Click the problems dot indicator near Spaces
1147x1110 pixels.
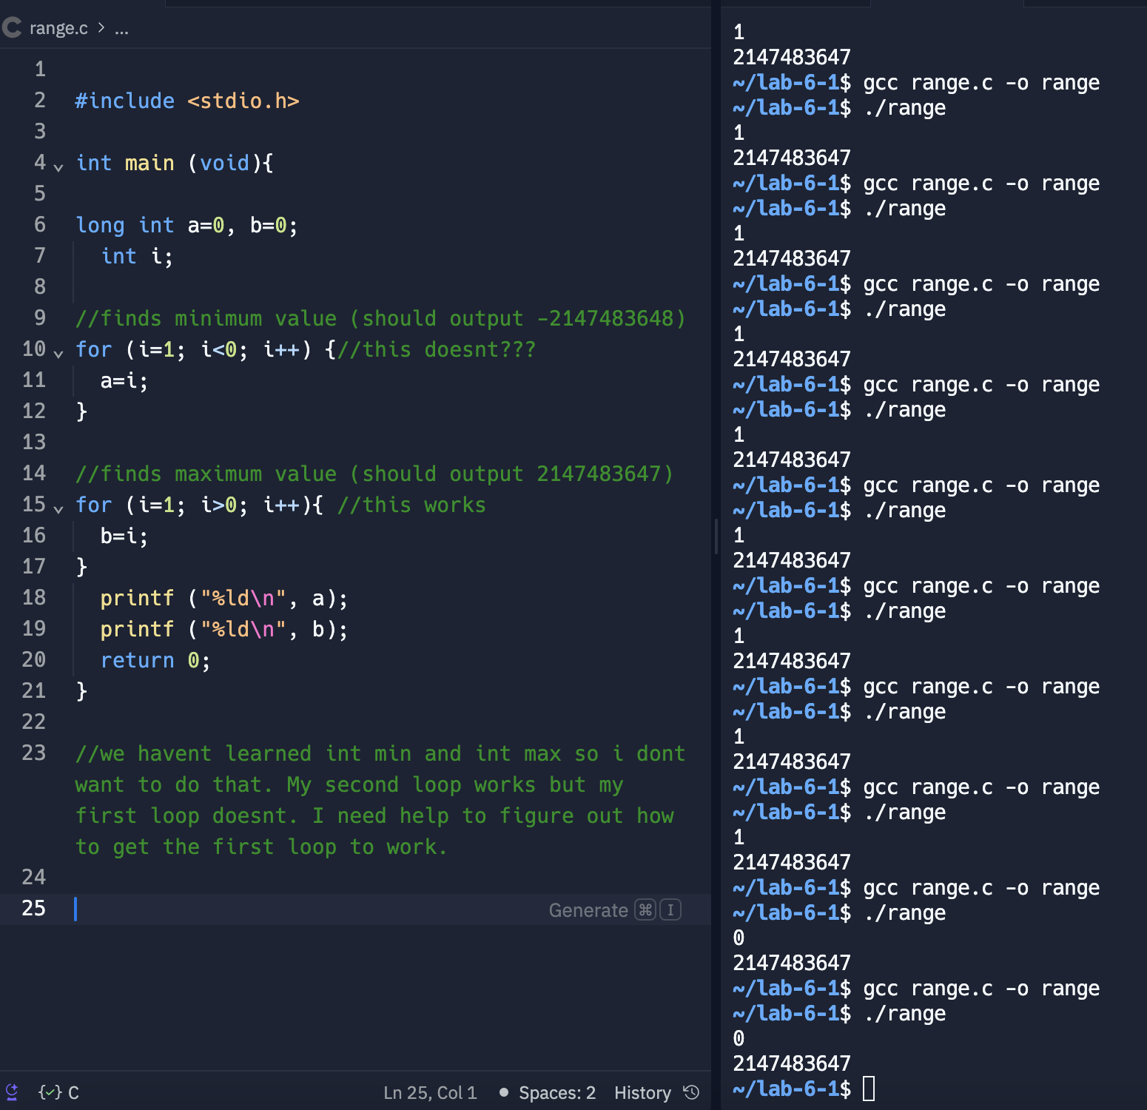504,1091
